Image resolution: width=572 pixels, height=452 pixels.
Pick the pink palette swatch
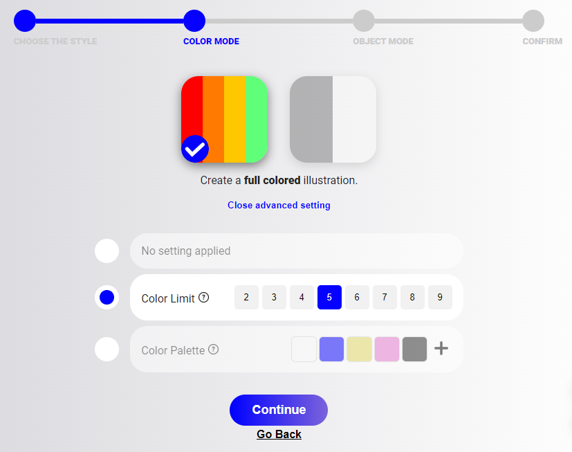pos(387,349)
